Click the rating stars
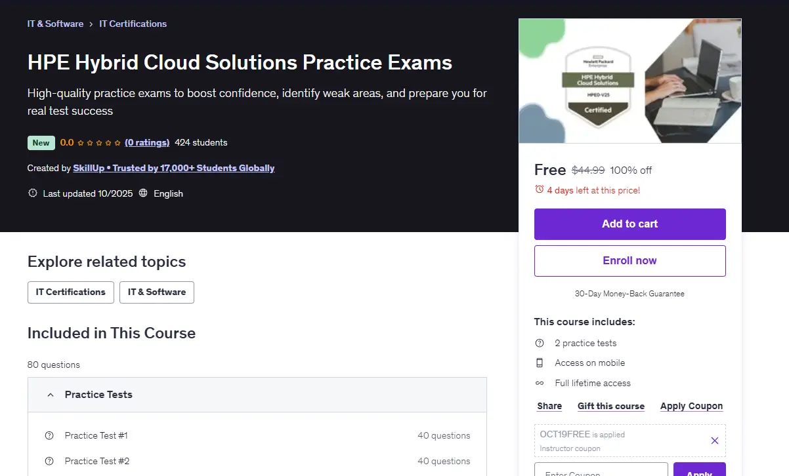789x476 pixels. pyautogui.click(x=99, y=142)
